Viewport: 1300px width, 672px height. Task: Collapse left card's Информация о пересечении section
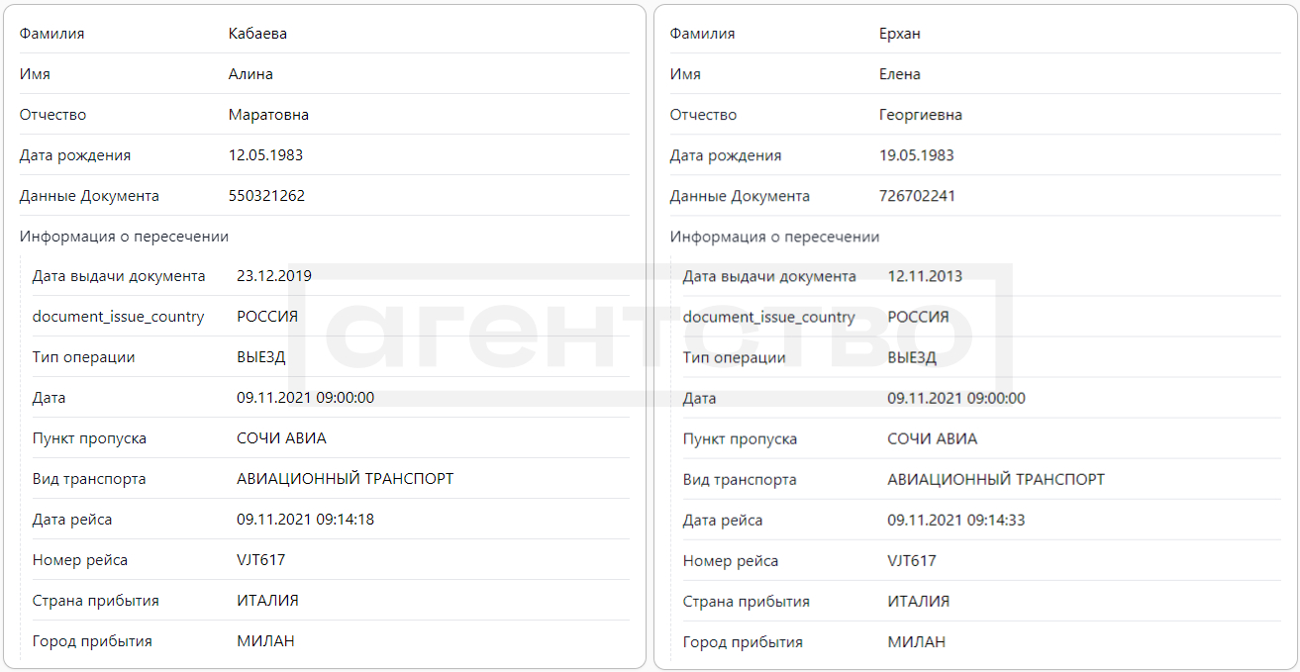coord(124,237)
